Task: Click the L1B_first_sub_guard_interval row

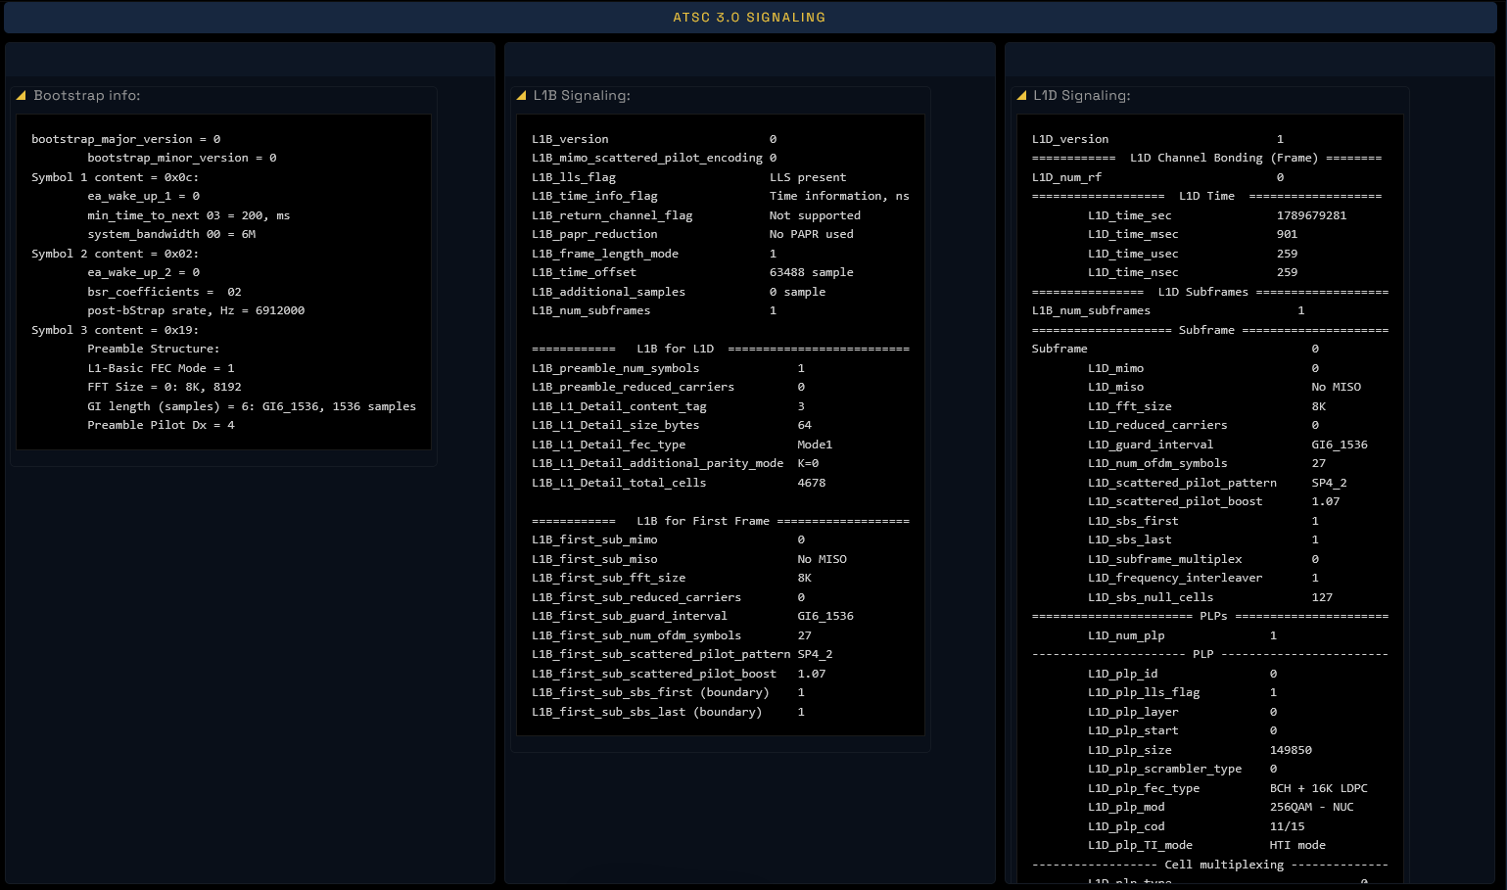Action: coord(692,616)
